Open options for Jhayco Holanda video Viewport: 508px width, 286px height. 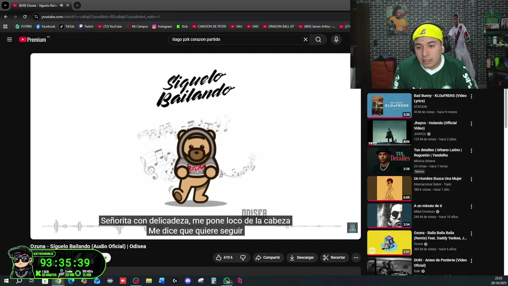pyautogui.click(x=471, y=124)
